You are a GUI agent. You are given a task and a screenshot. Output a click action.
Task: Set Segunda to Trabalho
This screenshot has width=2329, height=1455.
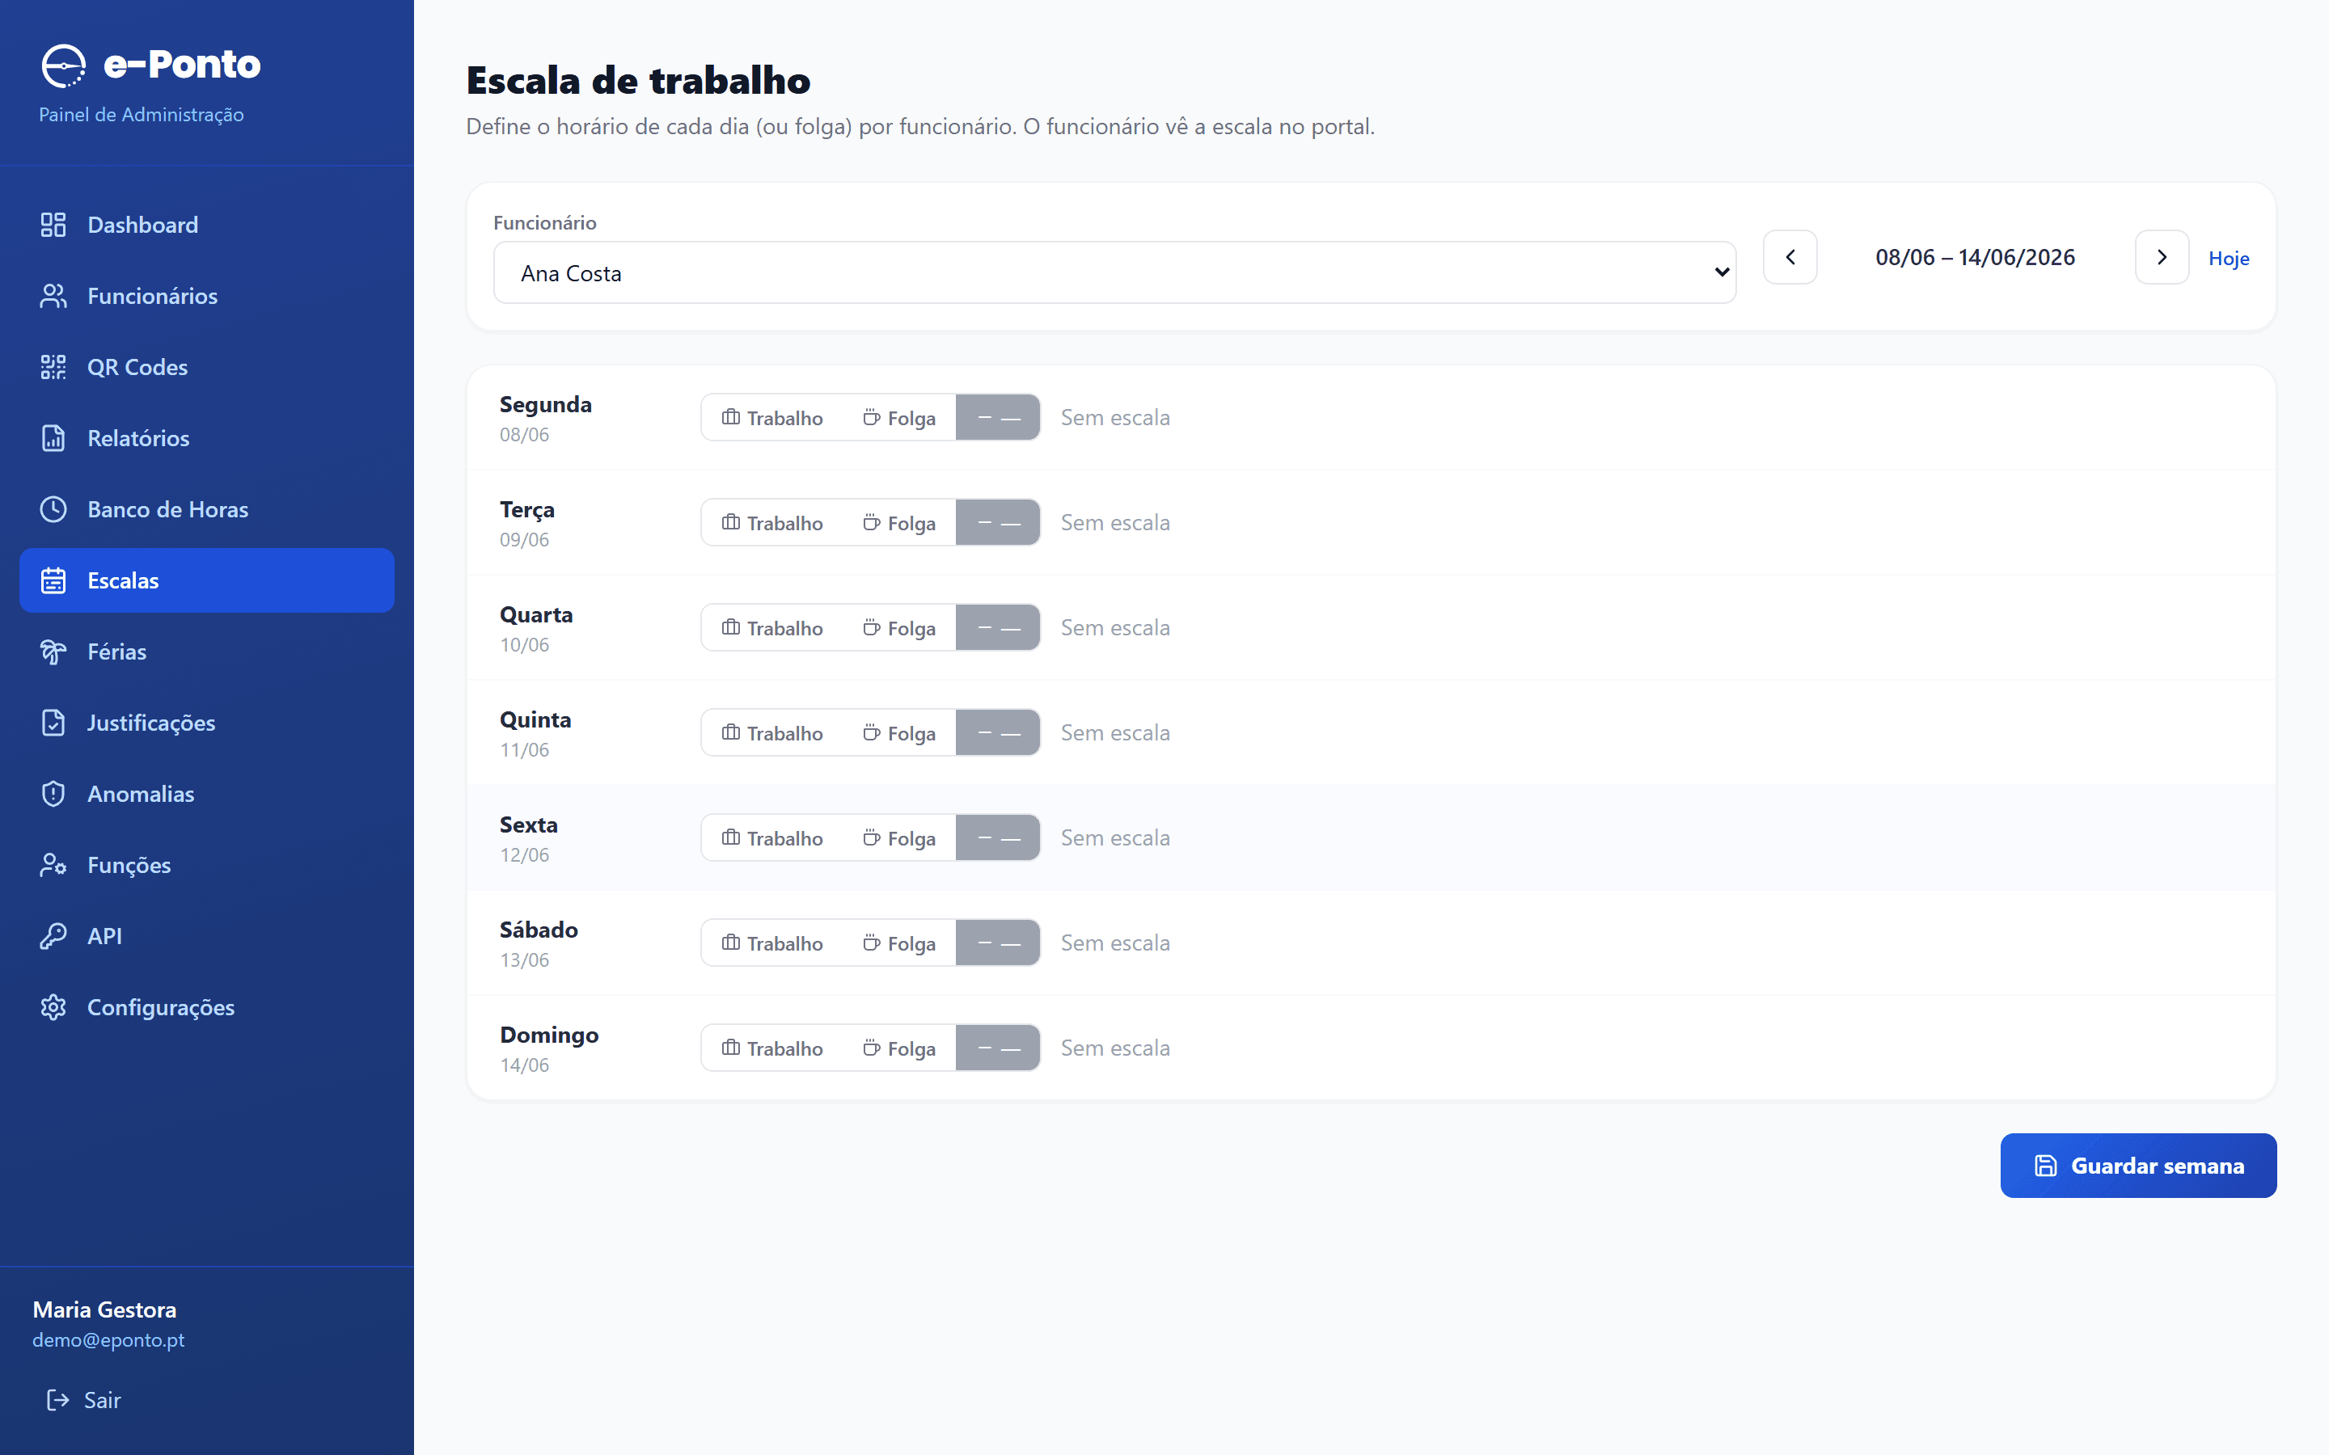pos(771,418)
